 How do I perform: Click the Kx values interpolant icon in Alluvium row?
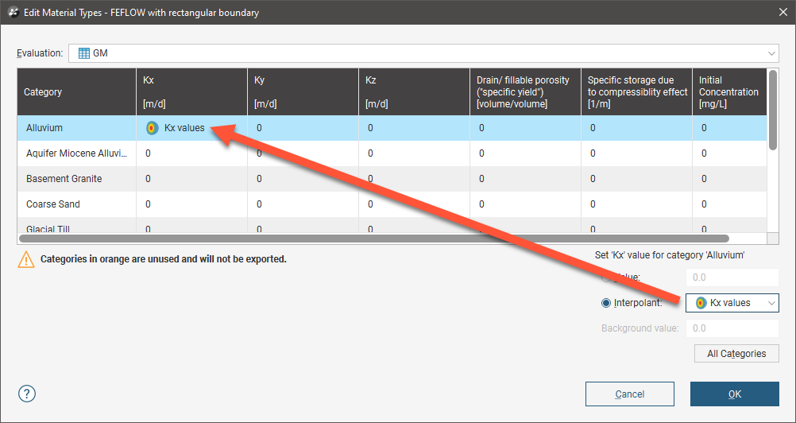[152, 128]
